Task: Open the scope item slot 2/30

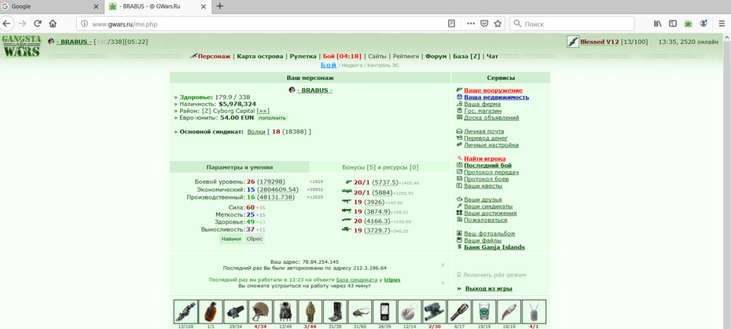Action: pyautogui.click(x=435, y=311)
